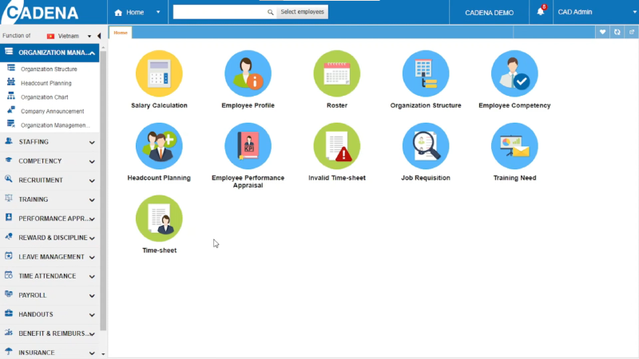Viewport: 639px width, 359px height.
Task: Open Organization Management sidebar item
Action: coord(55,125)
